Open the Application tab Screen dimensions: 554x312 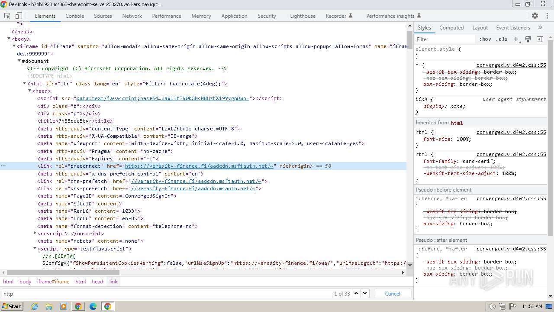point(234,16)
